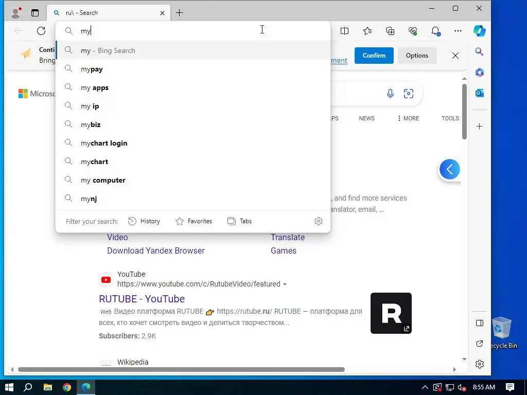The image size is (527, 395).
Task: Open the TOOLS search option
Action: pos(450,118)
